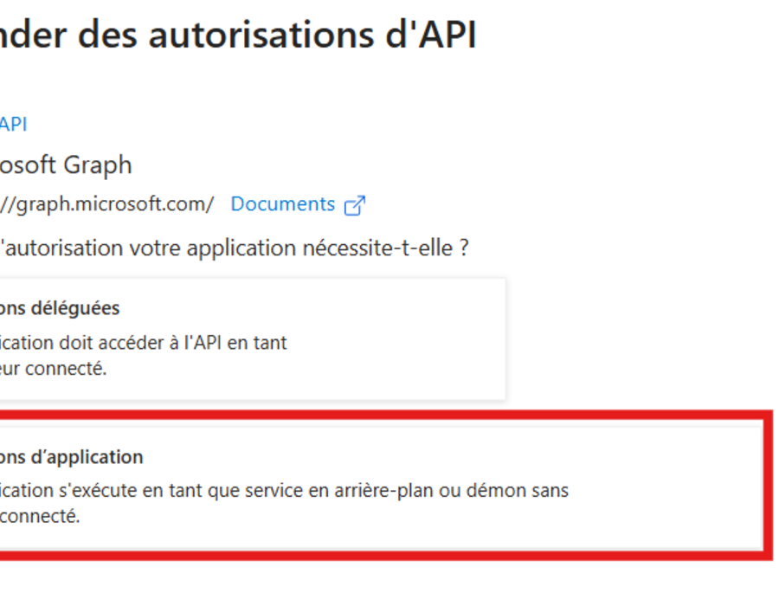The image size is (779, 606).
Task: Click 'connecté.' line in the application card
Action: click(x=40, y=516)
